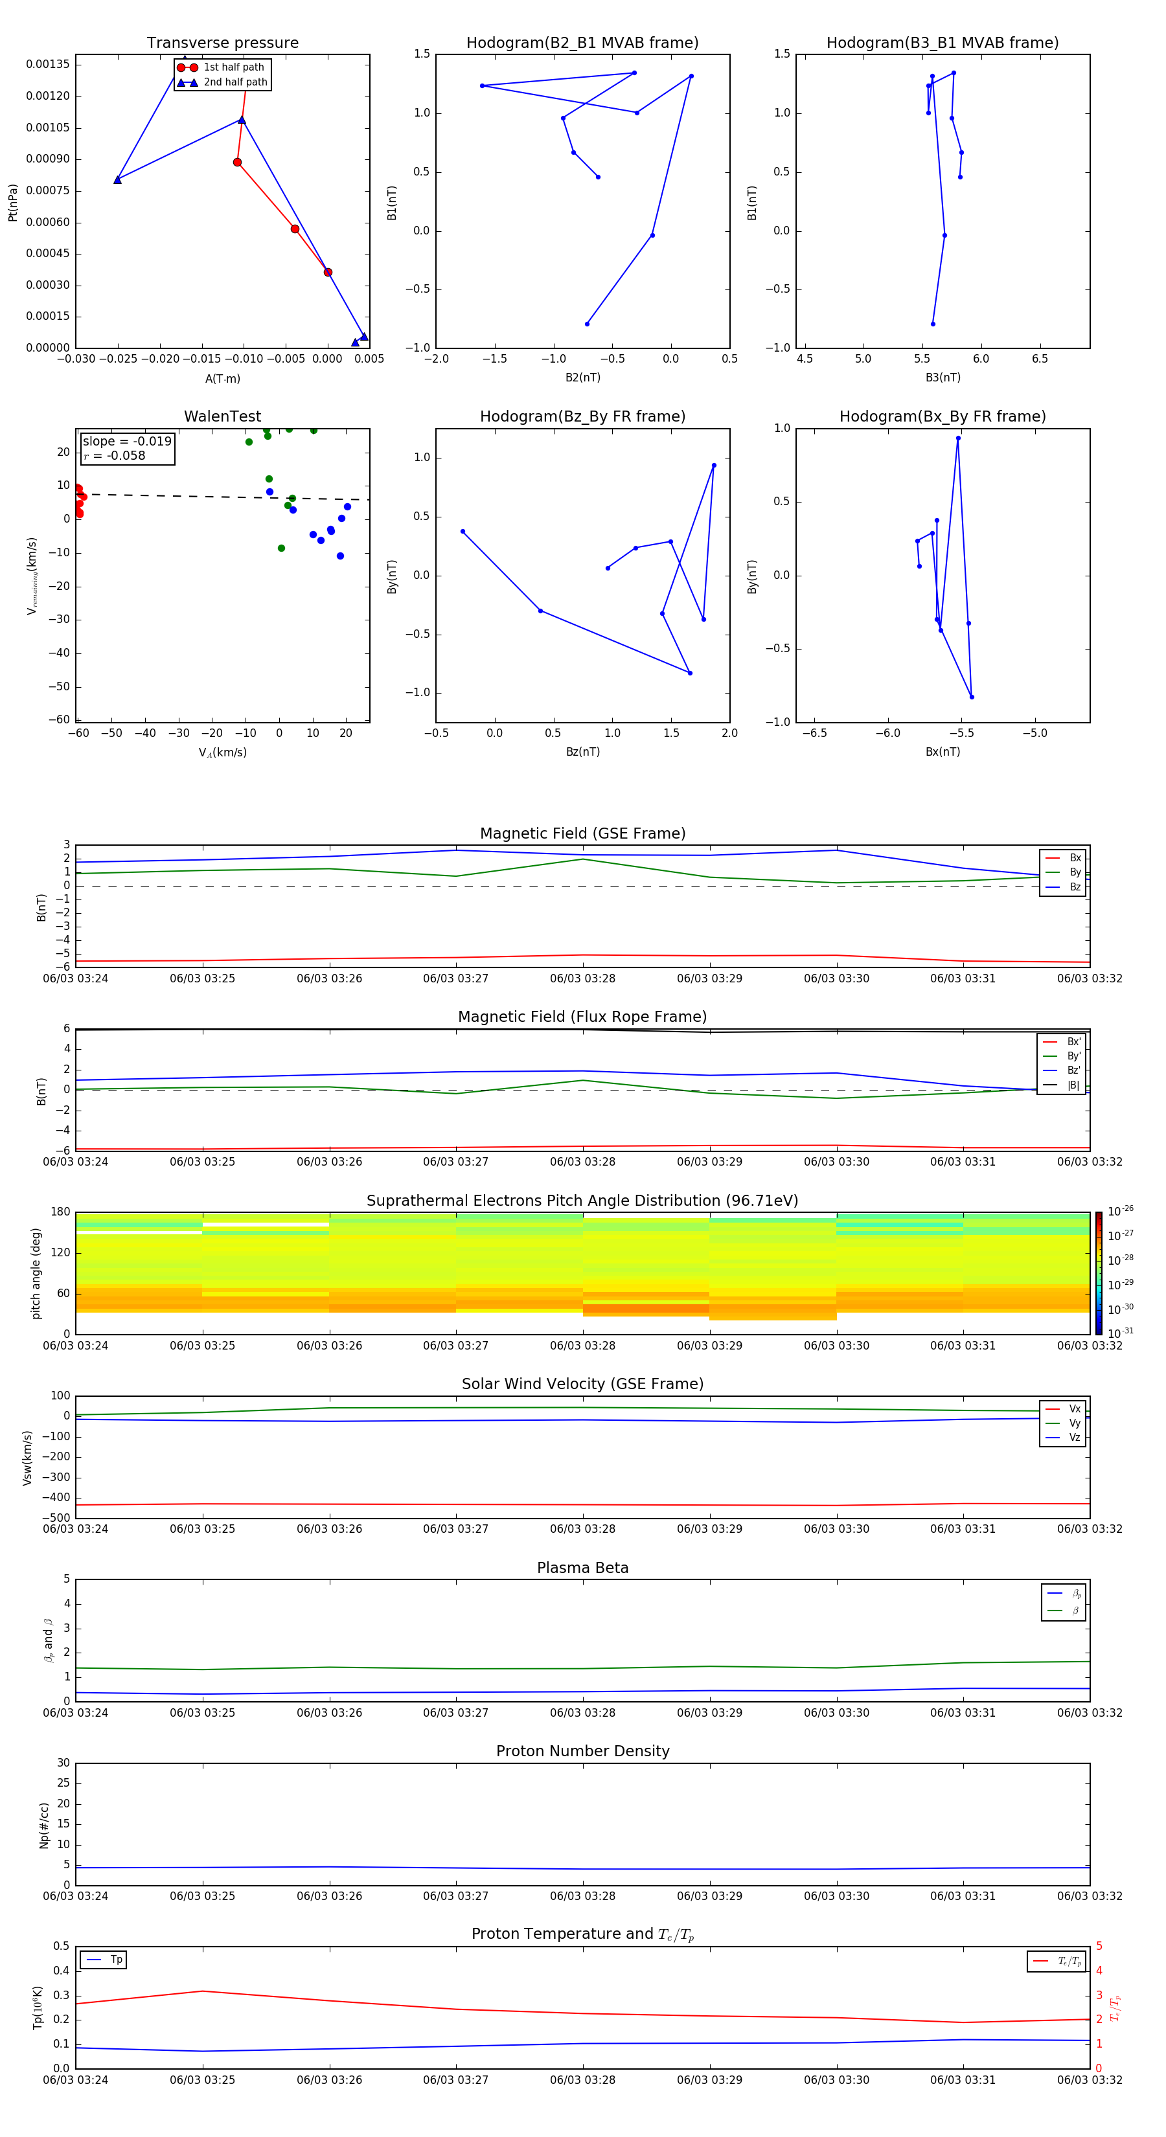Select By entry in GSE magnetic legend

point(1063,873)
